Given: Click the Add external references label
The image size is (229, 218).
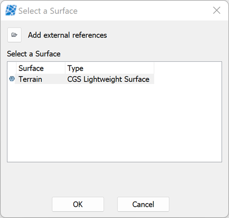Looking at the screenshot, I should click(68, 35).
